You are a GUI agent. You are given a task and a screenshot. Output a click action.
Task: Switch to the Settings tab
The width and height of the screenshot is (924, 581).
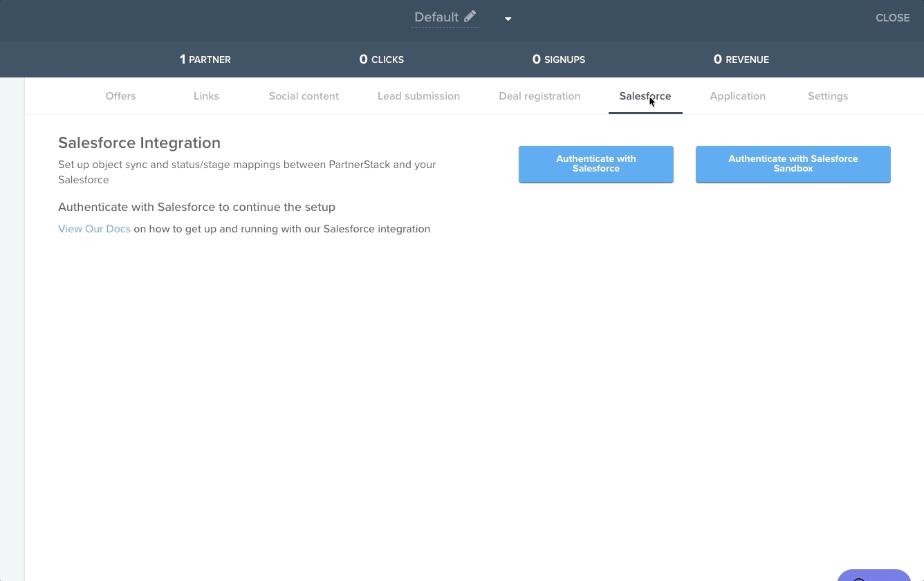point(828,96)
